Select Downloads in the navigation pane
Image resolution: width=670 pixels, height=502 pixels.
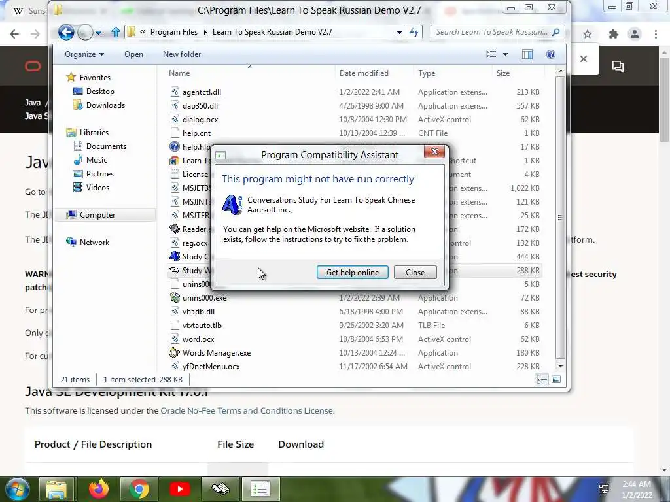coord(99,105)
